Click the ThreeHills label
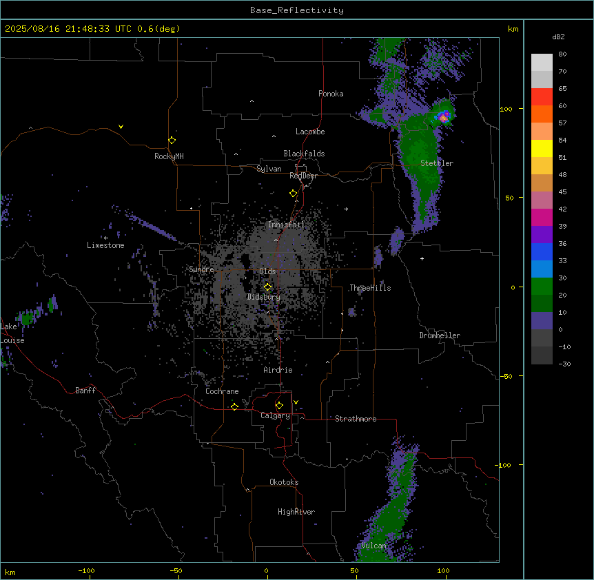594x580 pixels. click(x=370, y=288)
